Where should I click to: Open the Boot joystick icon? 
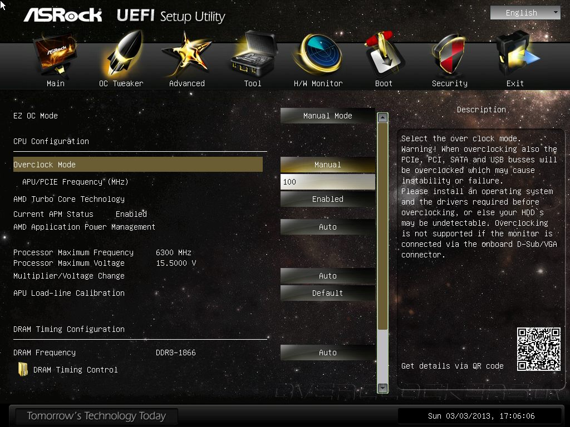pos(384,54)
